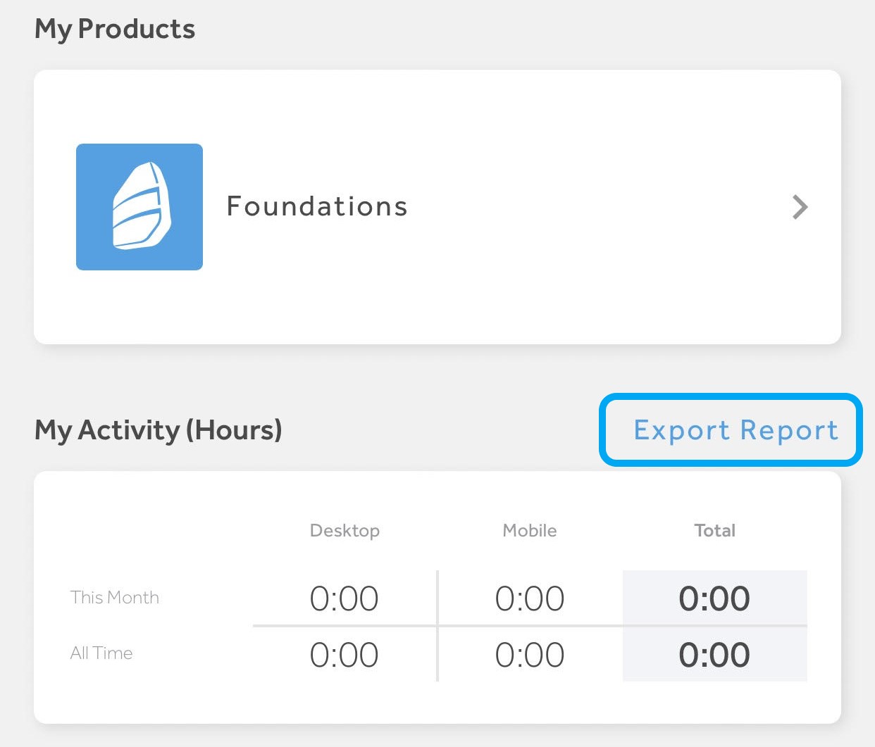Click This Month's Mobile hours value
Viewport: 875px width, 747px height.
tap(529, 599)
